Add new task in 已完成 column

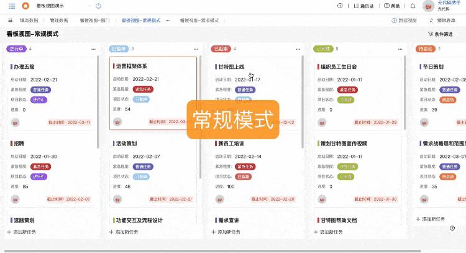point(328,232)
